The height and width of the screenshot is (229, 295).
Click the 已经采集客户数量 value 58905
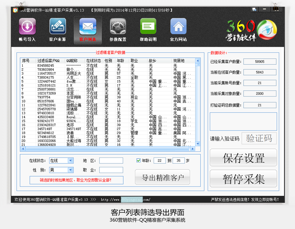(260, 61)
